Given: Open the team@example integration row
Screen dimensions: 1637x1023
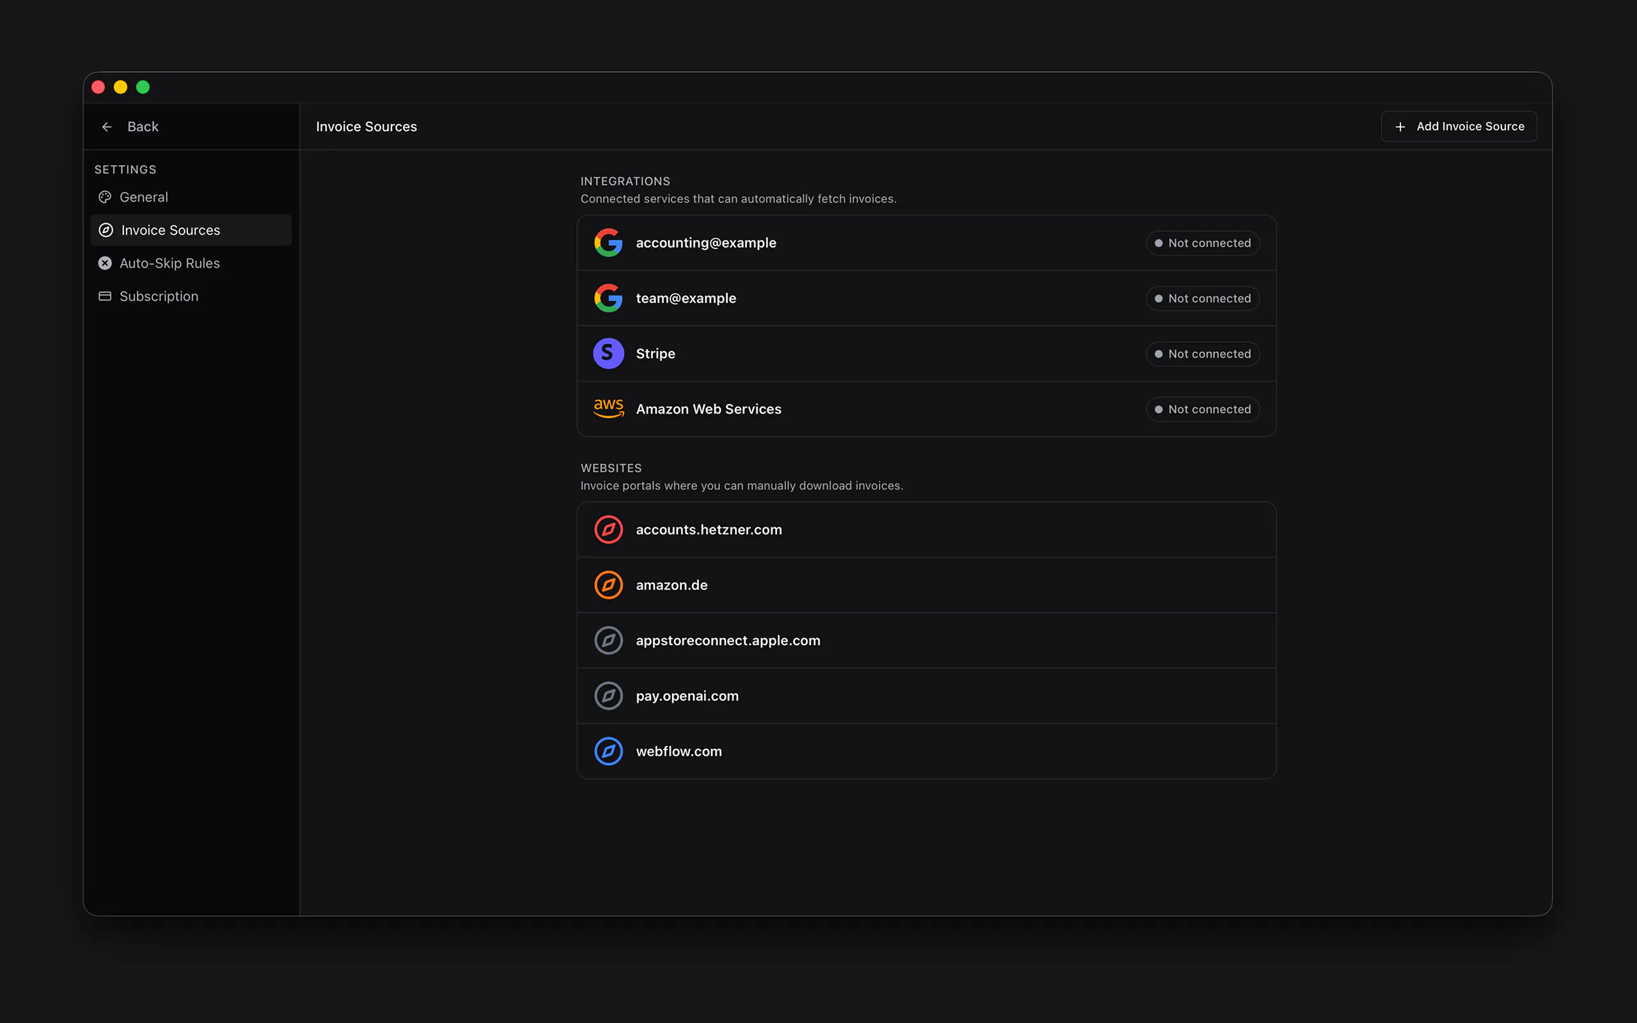Looking at the screenshot, I should (926, 299).
